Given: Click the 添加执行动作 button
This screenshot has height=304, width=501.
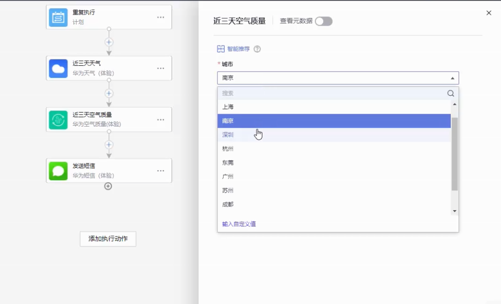Looking at the screenshot, I should coord(108,239).
